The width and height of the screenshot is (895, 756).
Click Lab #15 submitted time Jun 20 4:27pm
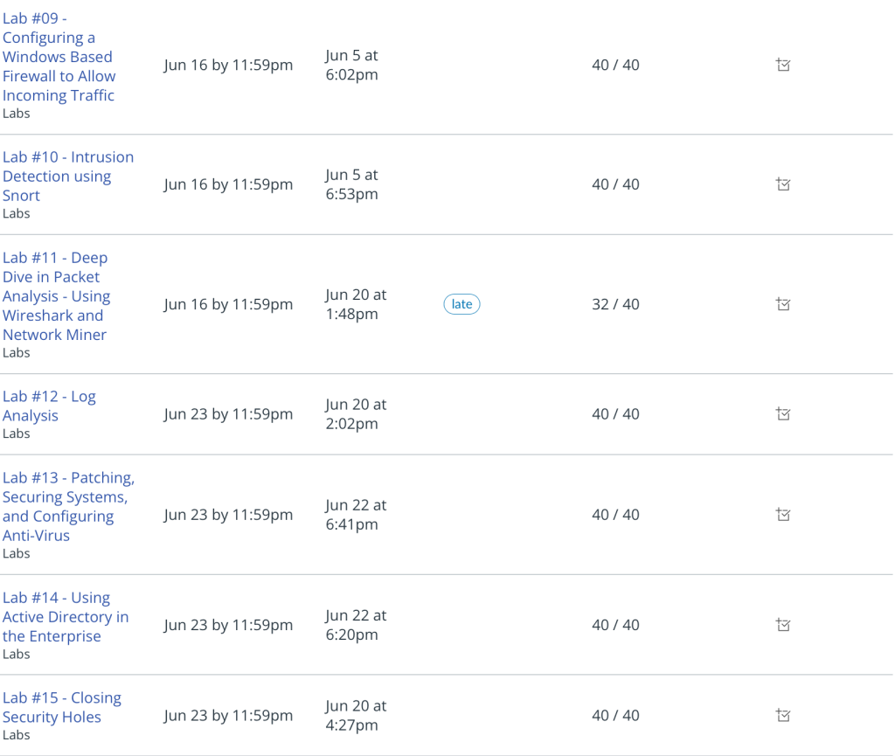356,715
